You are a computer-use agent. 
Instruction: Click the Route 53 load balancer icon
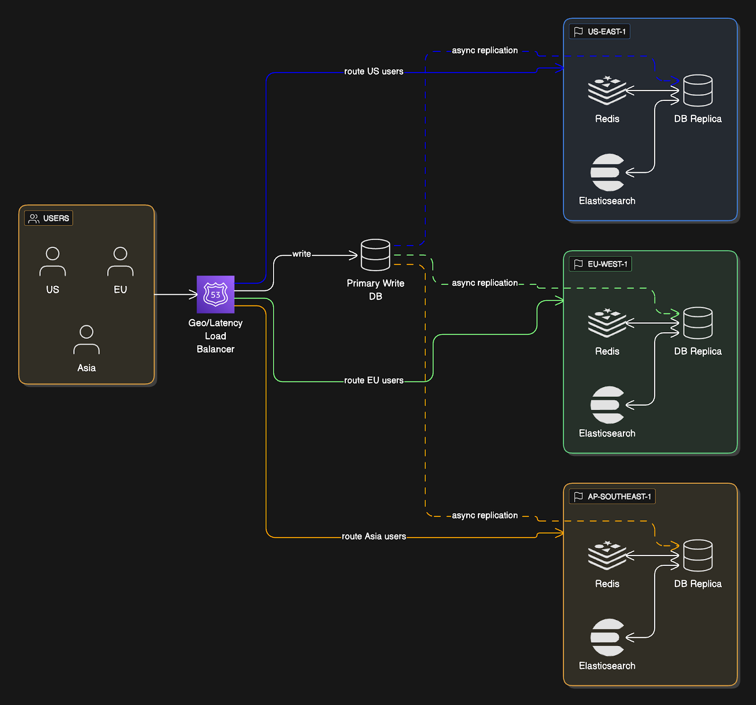pos(215,294)
